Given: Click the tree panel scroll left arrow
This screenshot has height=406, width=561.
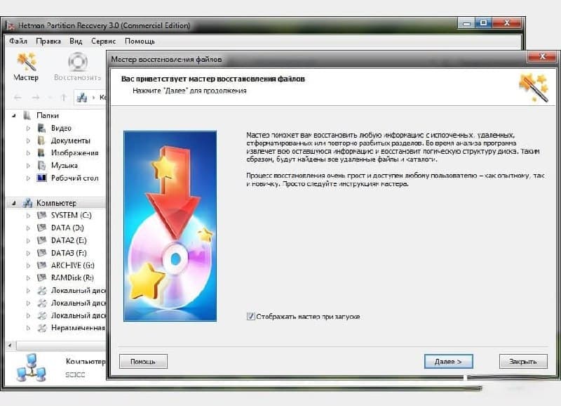Looking at the screenshot, I should point(10,346).
